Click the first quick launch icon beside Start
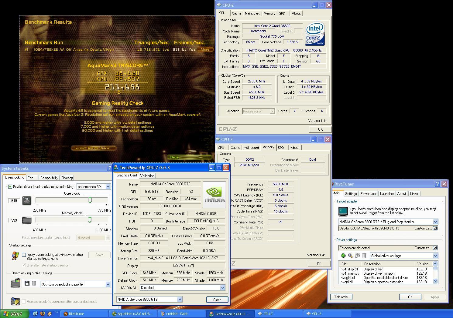 click(35, 314)
